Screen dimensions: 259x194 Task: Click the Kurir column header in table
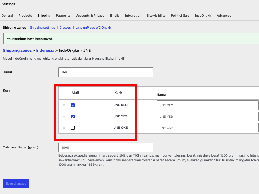(118, 93)
